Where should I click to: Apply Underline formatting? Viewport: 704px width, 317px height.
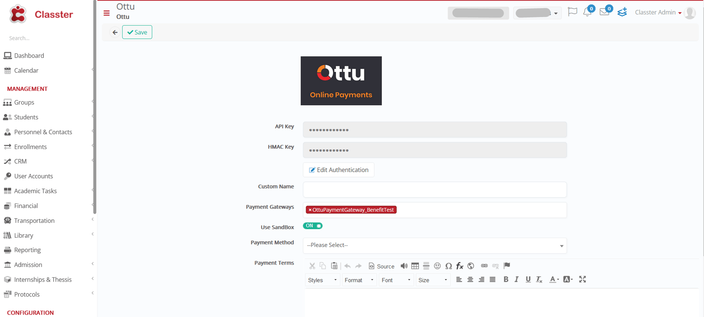(x=528, y=279)
